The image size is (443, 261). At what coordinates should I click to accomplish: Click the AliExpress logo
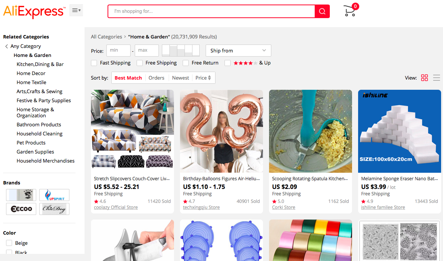(x=34, y=11)
